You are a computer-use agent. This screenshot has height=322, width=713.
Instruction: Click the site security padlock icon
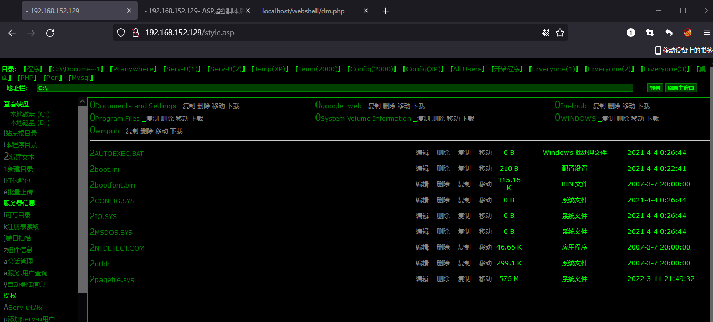point(136,32)
